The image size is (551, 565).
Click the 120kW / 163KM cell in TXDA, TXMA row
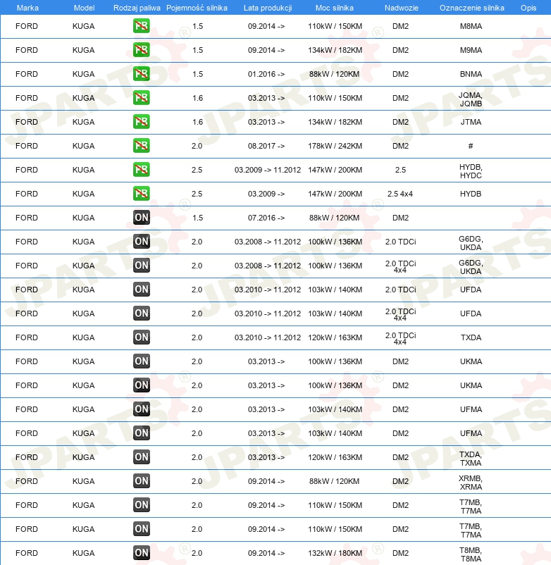[335, 457]
